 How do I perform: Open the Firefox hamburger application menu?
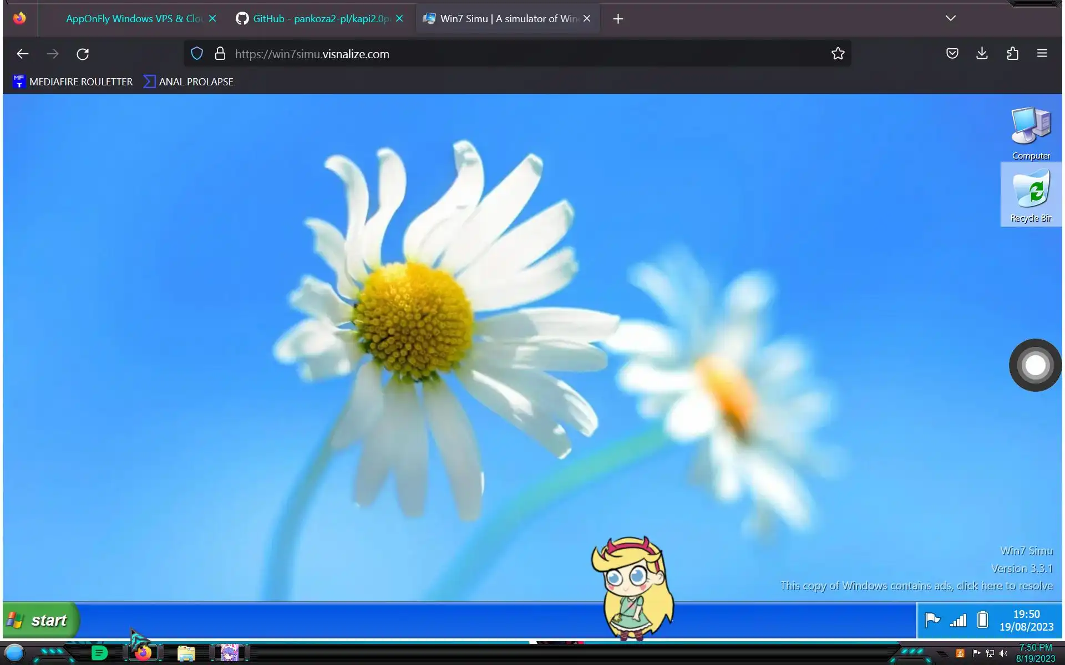point(1042,54)
